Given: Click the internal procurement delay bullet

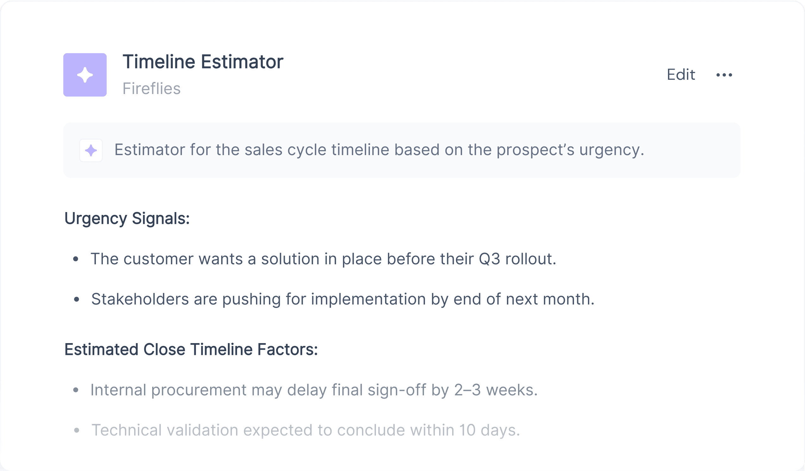Looking at the screenshot, I should [x=314, y=390].
